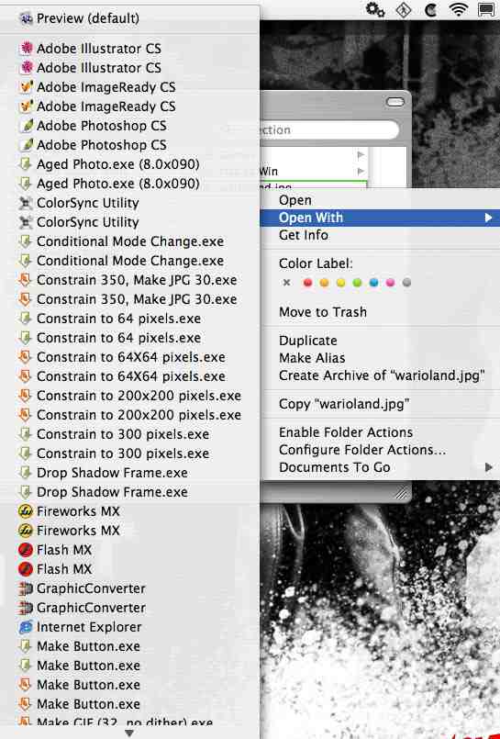Choose Preview (default) in the Open With list
The image size is (500, 739).
pyautogui.click(x=129, y=18)
